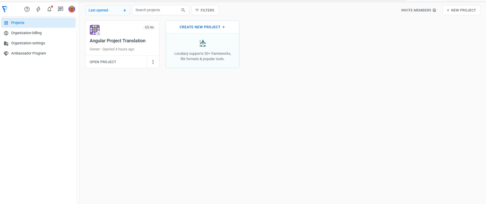Click Localazy supports 50+ frameworks text
The width and height of the screenshot is (486, 204).
tap(203, 56)
